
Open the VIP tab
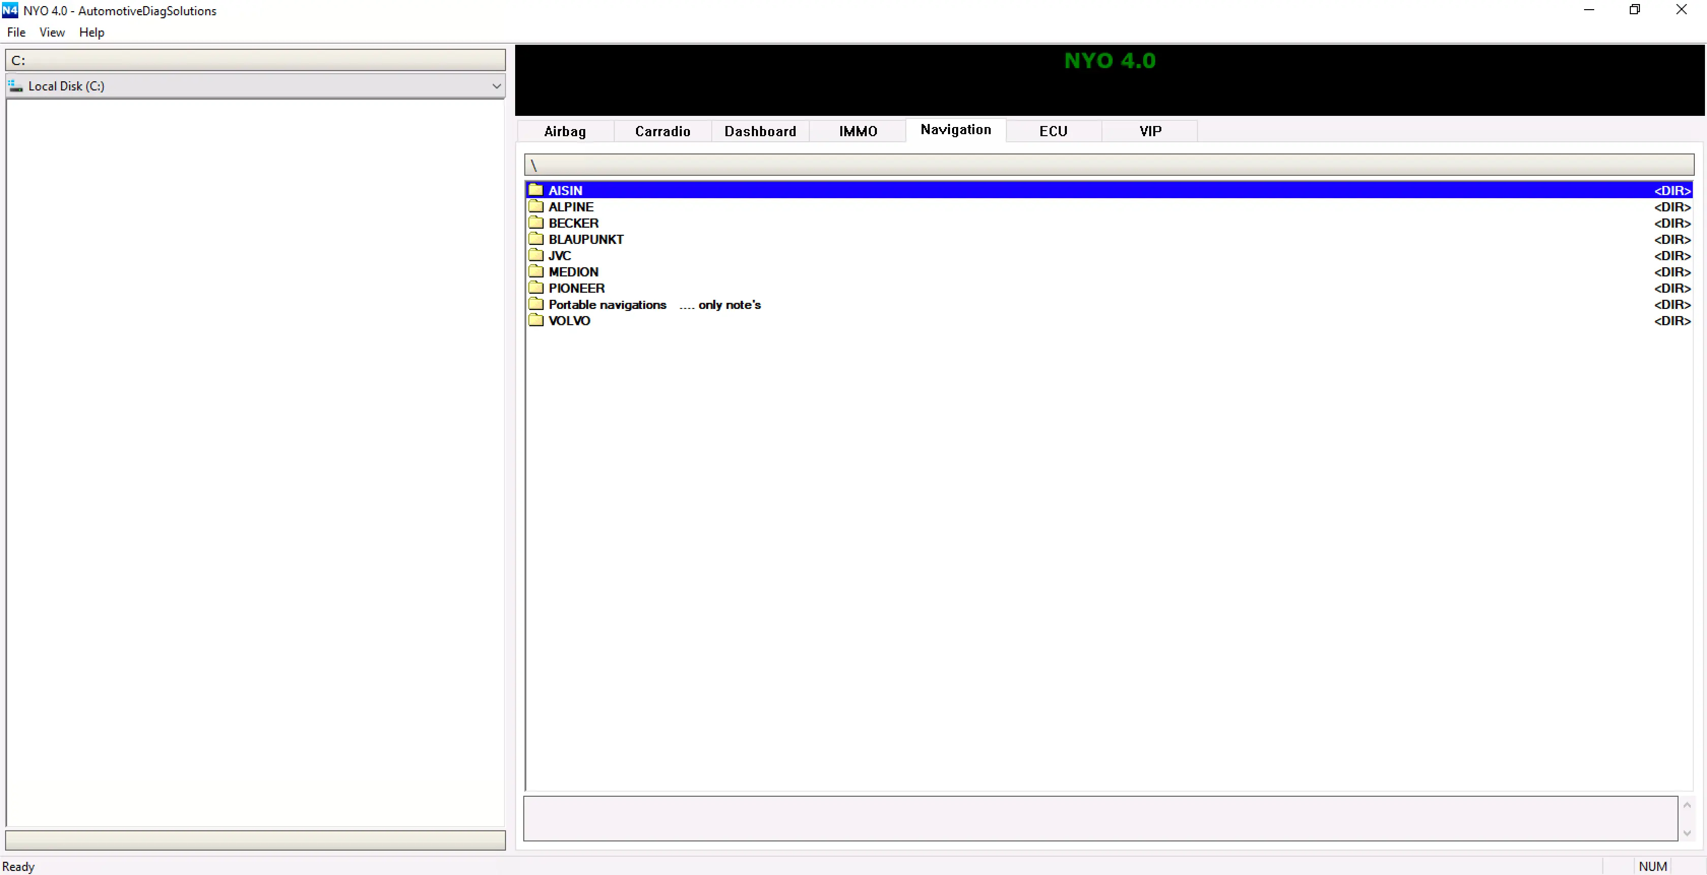(1150, 131)
